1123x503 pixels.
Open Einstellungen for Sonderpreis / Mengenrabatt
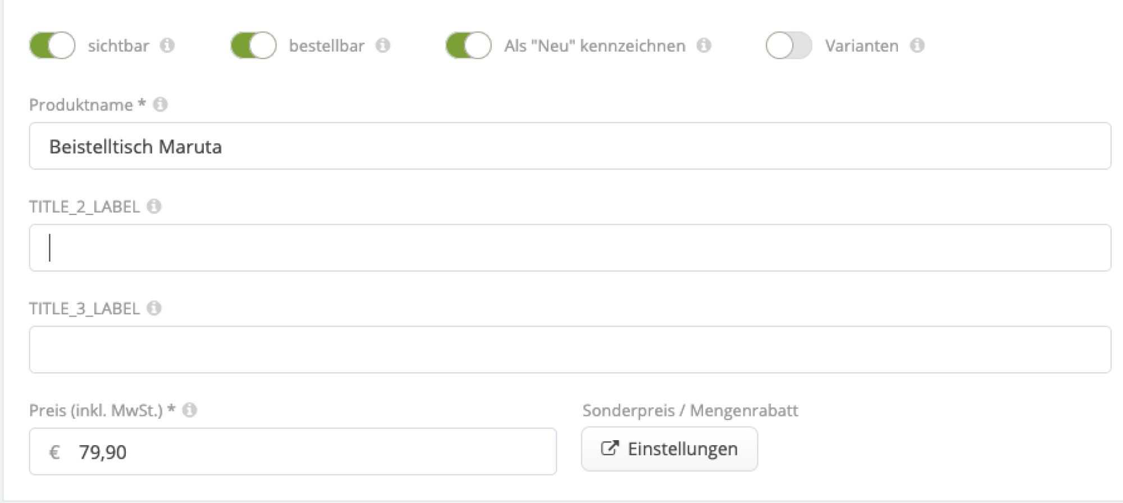669,449
